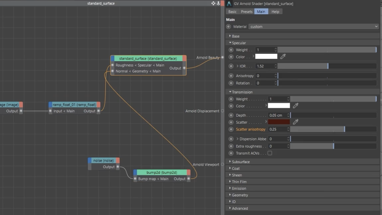Screen dimensions: 382x215
Task: Expand the Subsurface section
Action: pyautogui.click(x=230, y=162)
